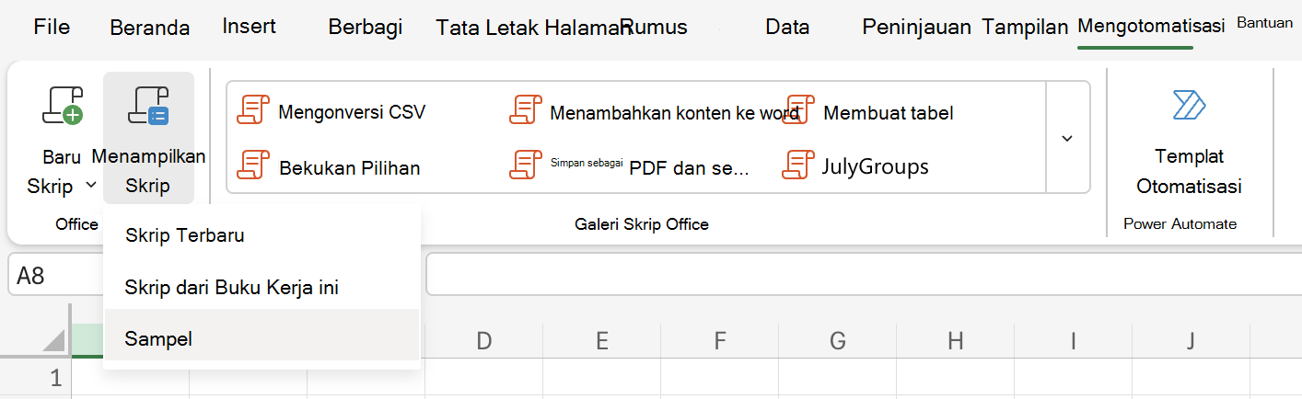Switch to the Data tab
This screenshot has width=1302, height=399.
click(x=787, y=28)
